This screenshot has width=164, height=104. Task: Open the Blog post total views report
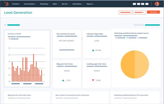[x=65, y=64]
